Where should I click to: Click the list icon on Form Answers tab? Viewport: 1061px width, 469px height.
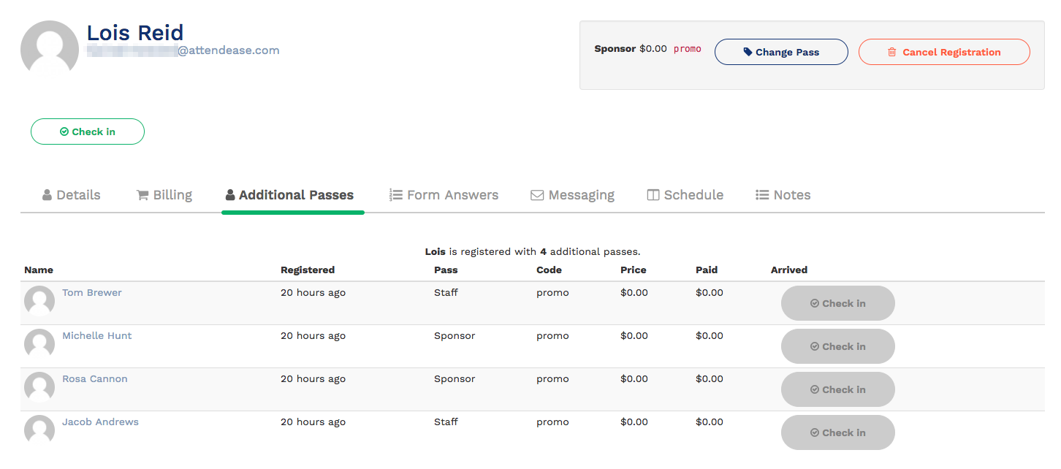pos(396,194)
